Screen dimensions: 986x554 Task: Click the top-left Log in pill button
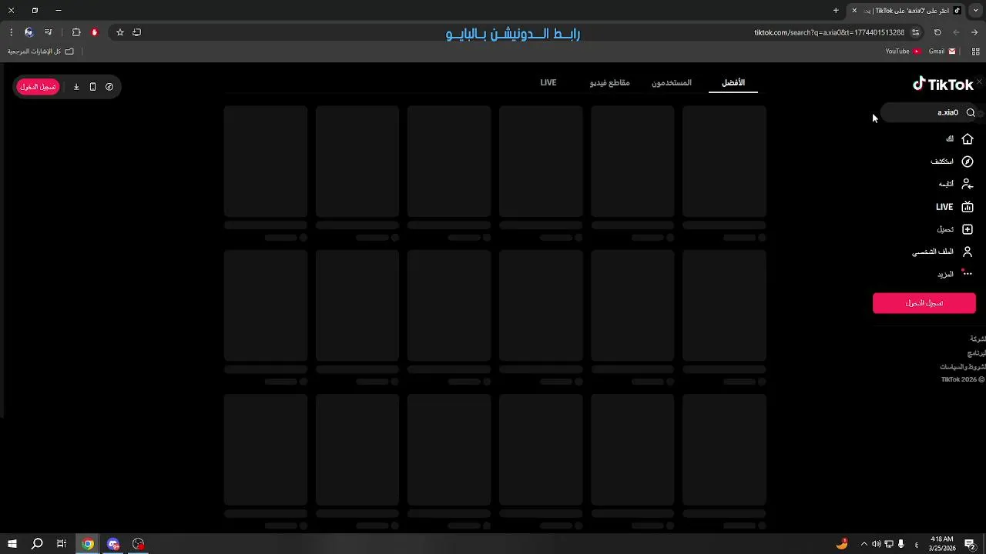(38, 87)
